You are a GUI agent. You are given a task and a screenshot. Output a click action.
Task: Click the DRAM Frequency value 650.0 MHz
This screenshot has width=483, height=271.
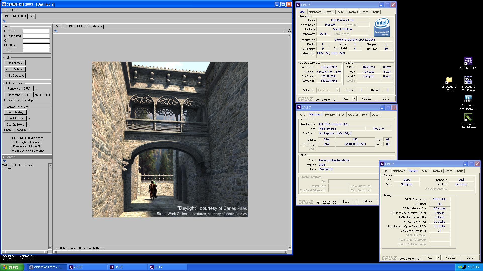pyautogui.click(x=439, y=199)
